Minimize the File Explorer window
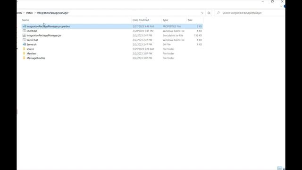302x170 pixels. (x=263, y=1)
